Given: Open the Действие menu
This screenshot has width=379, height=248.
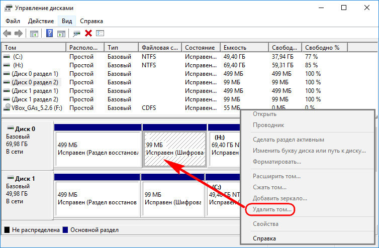Looking at the screenshot, I should [x=41, y=21].
